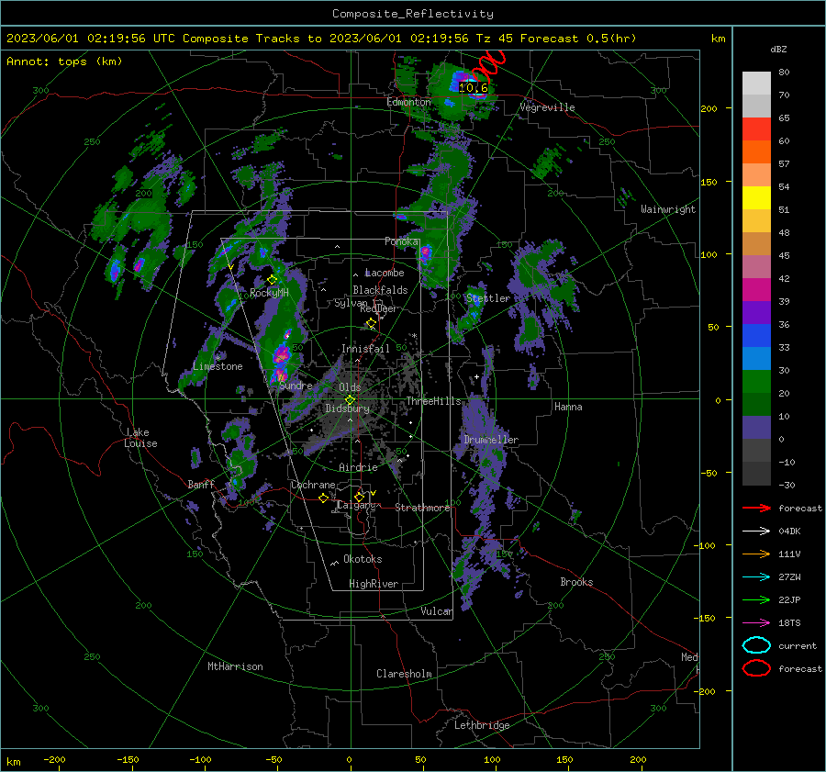Viewport: 826px width, 772px height.
Task: Click the orange 57-60 dBZ color swatch
Action: point(756,152)
